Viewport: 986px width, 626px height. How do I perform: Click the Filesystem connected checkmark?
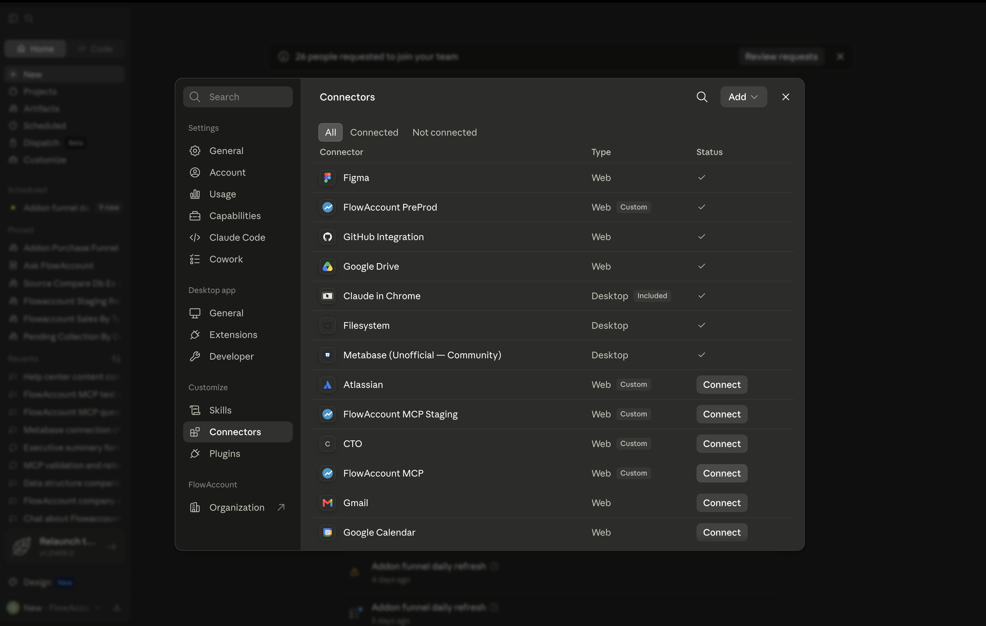[701, 325]
